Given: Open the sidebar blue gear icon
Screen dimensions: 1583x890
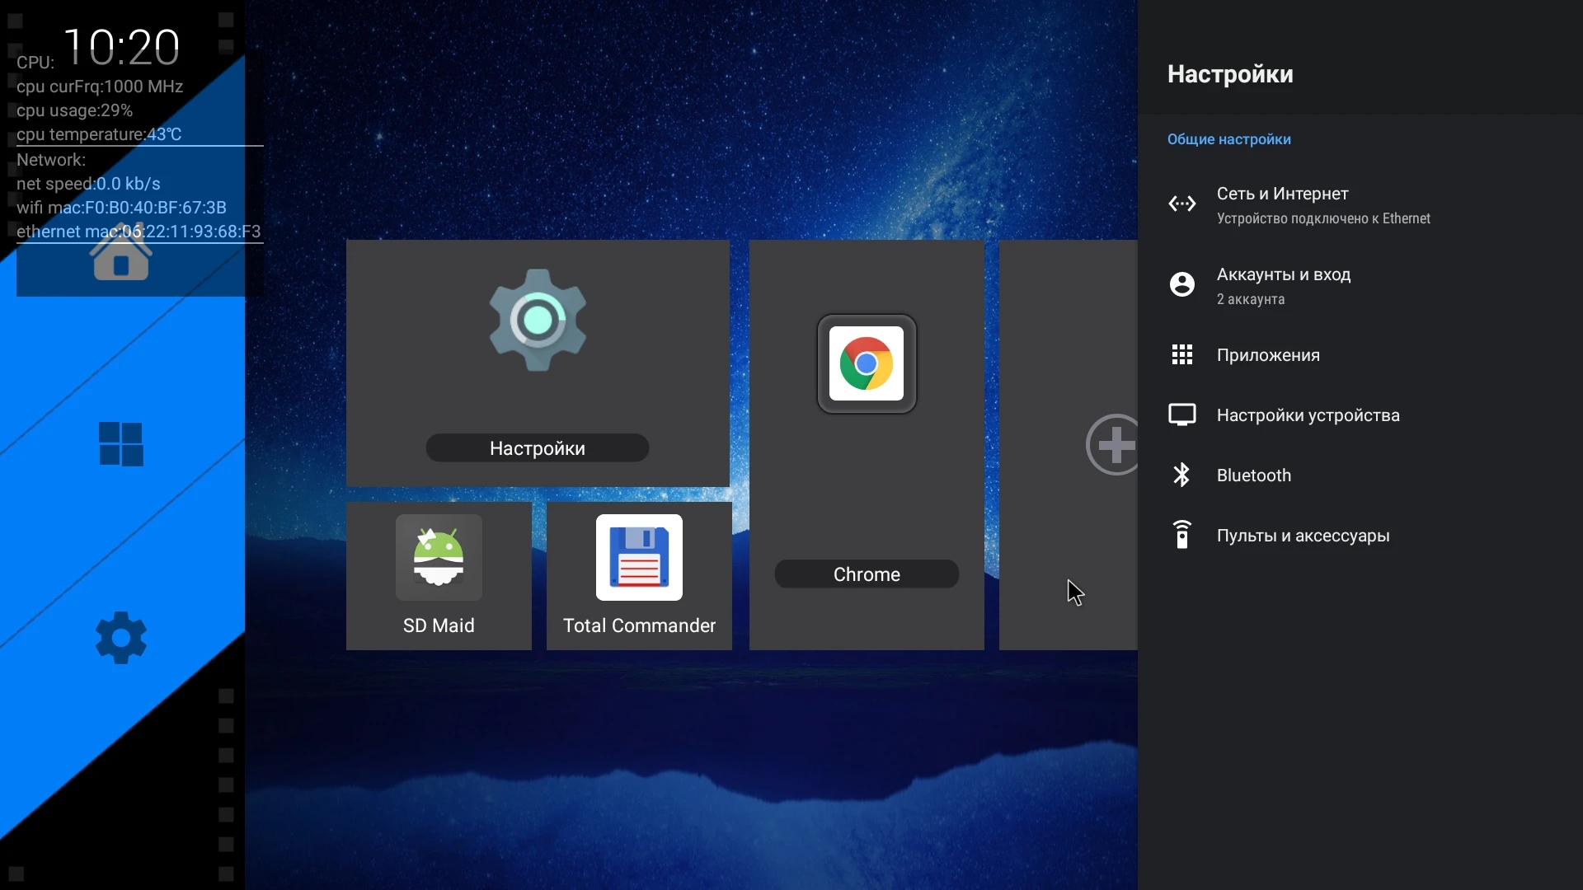Looking at the screenshot, I should coord(121,637).
